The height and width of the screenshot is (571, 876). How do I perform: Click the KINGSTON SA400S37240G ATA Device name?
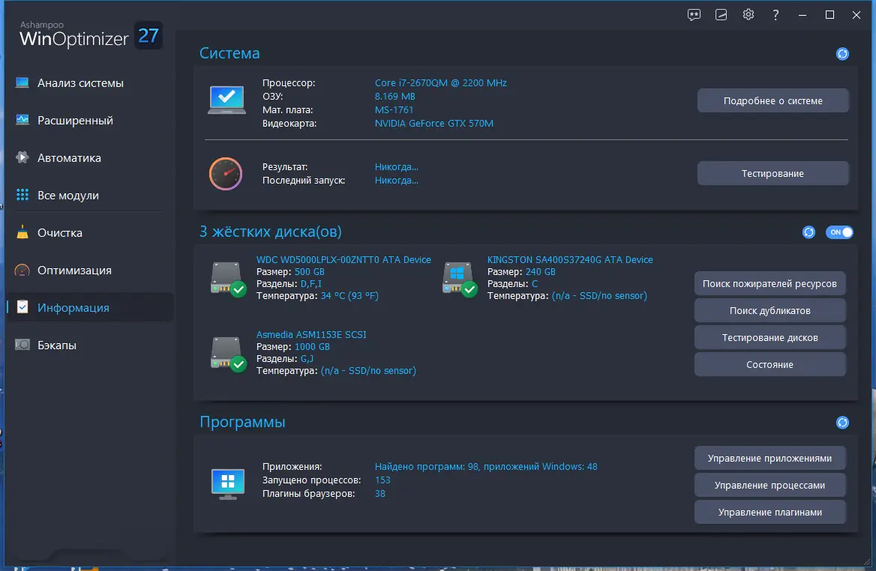(x=570, y=259)
